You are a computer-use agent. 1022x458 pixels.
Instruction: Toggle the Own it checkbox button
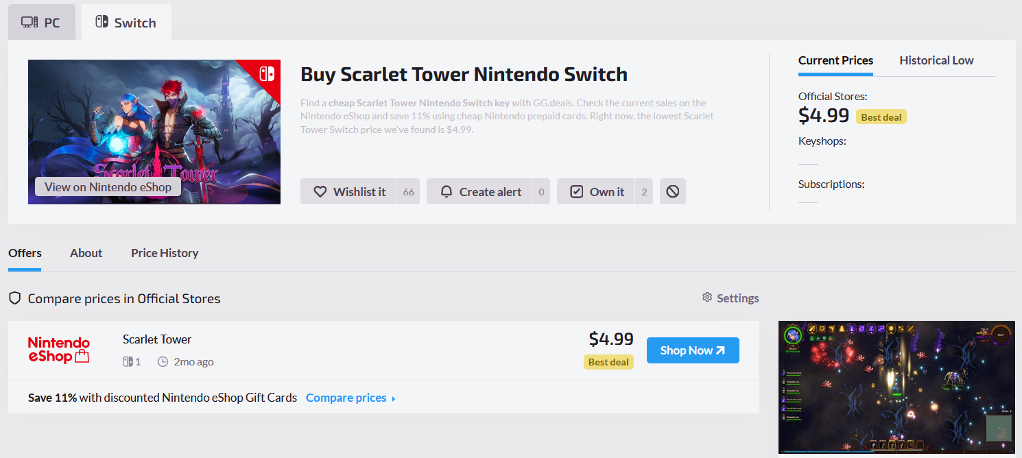click(x=595, y=192)
